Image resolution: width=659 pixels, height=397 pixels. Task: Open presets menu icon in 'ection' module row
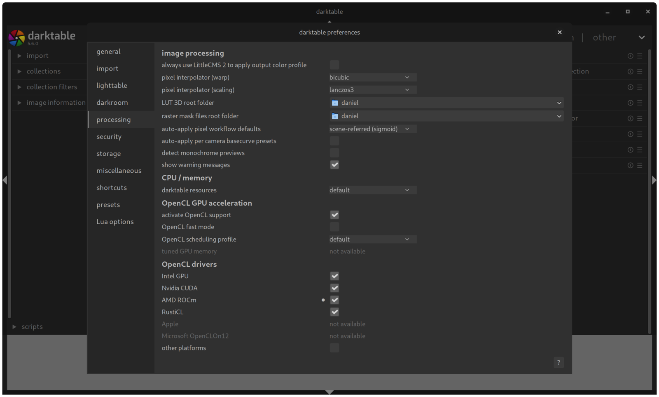(640, 71)
